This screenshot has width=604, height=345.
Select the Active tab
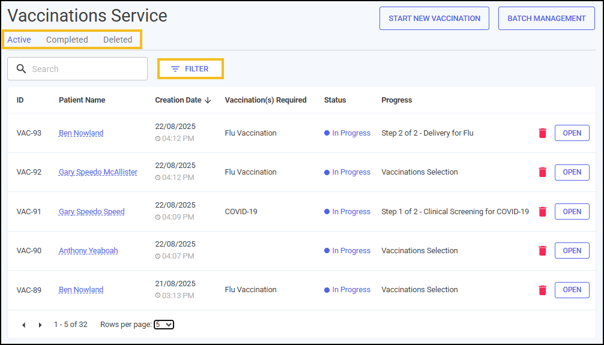[x=19, y=40]
